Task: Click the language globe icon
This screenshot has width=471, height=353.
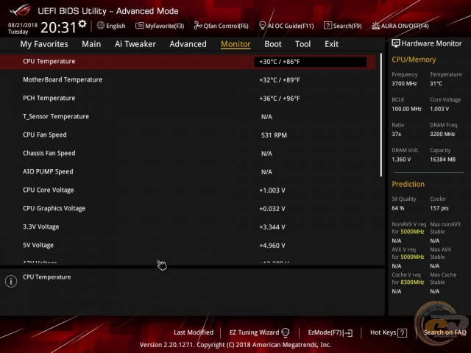Action: pyautogui.click(x=101, y=26)
